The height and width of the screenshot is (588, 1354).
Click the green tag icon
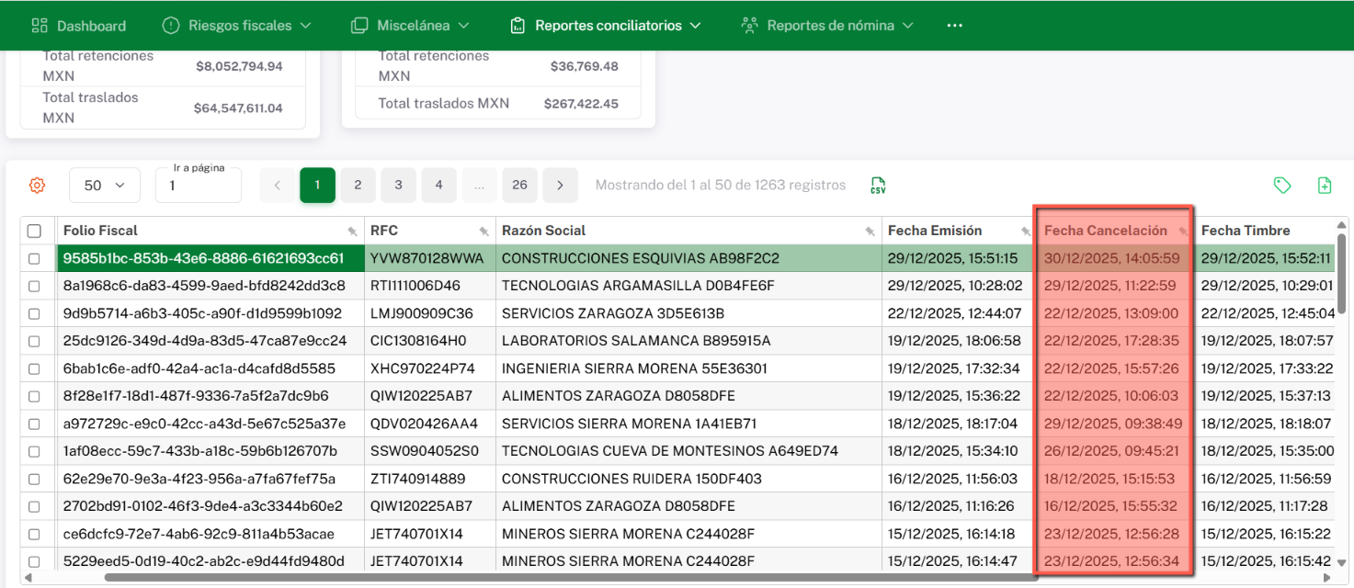(x=1282, y=186)
